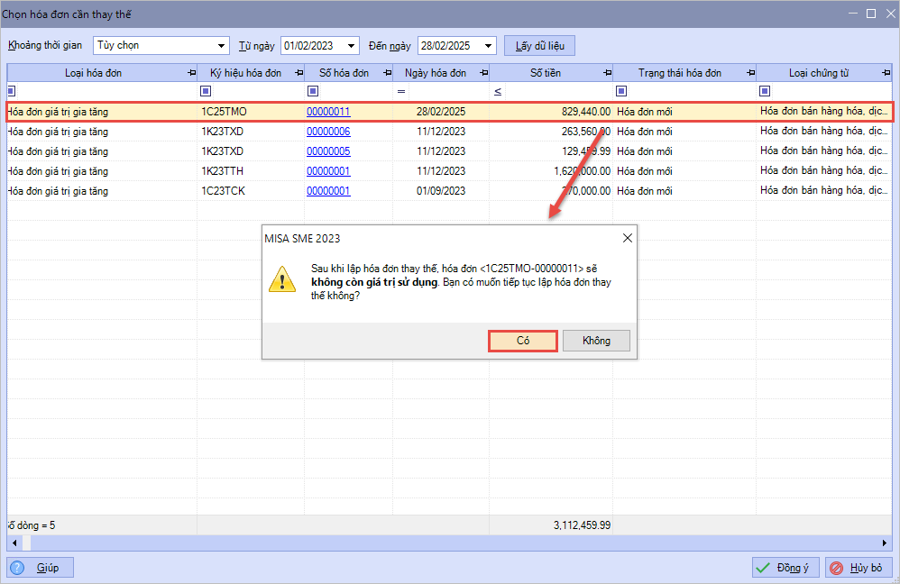The width and height of the screenshot is (900, 584).
Task: Cancel using the Hủy bỏ button
Action: point(859,567)
